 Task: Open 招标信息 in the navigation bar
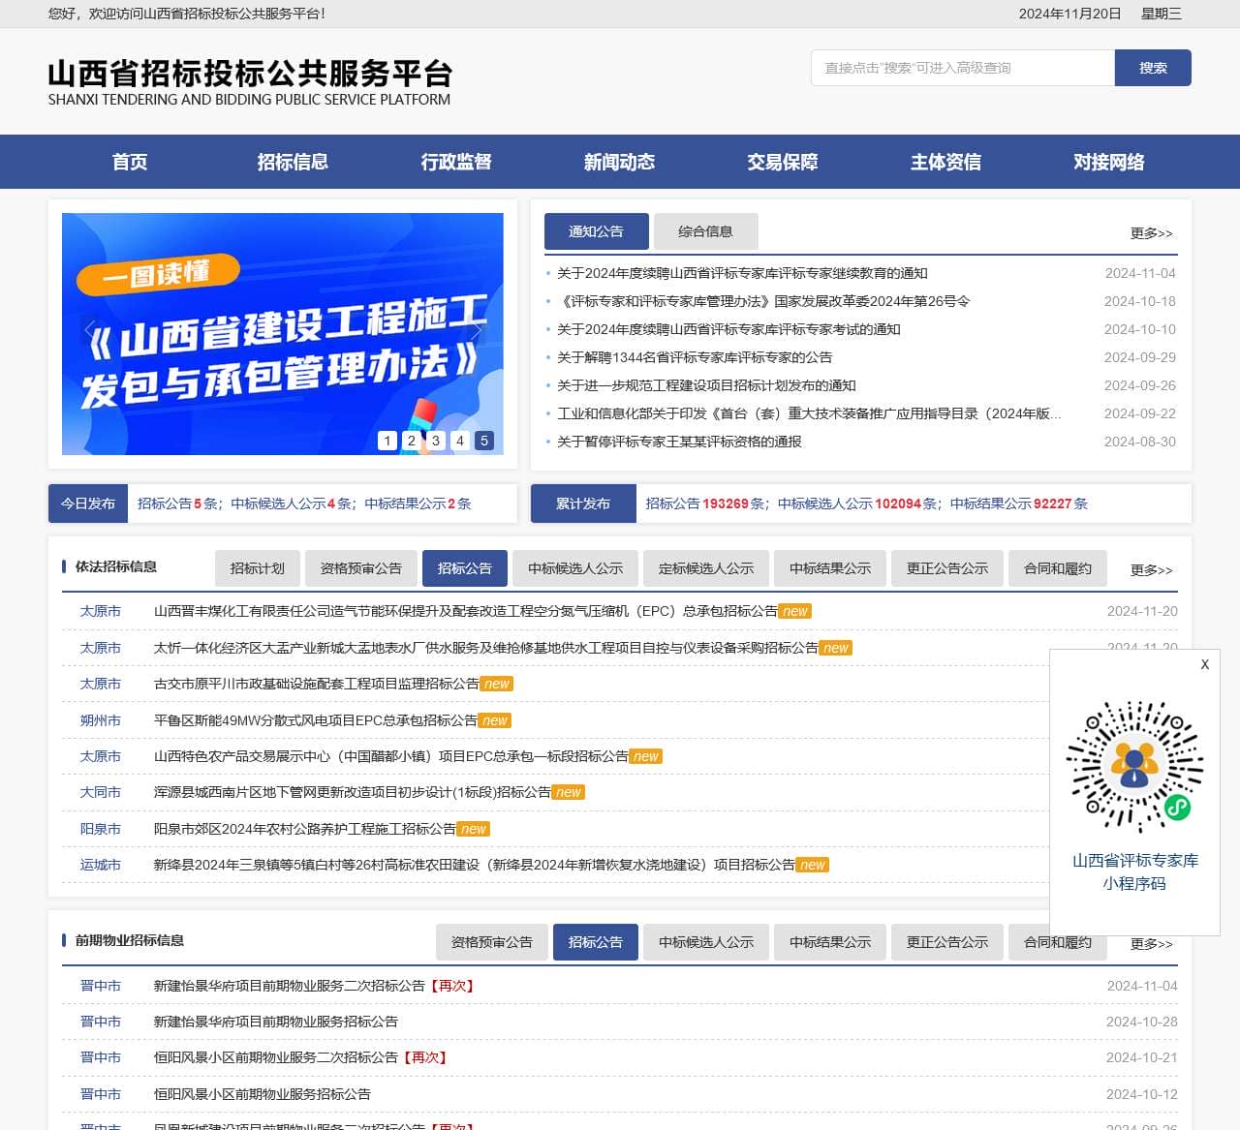click(293, 162)
